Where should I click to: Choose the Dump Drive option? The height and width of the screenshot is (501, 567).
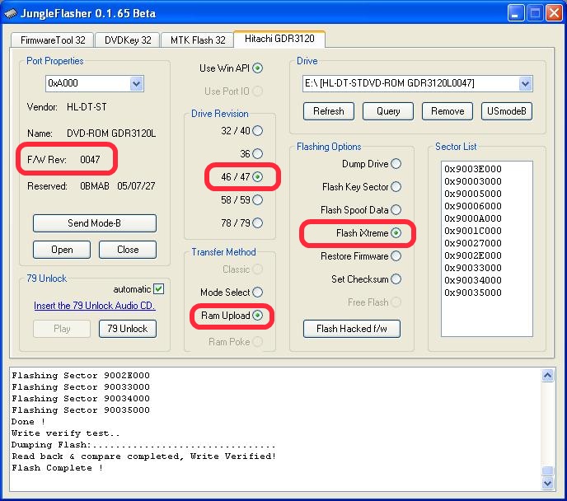coord(396,164)
